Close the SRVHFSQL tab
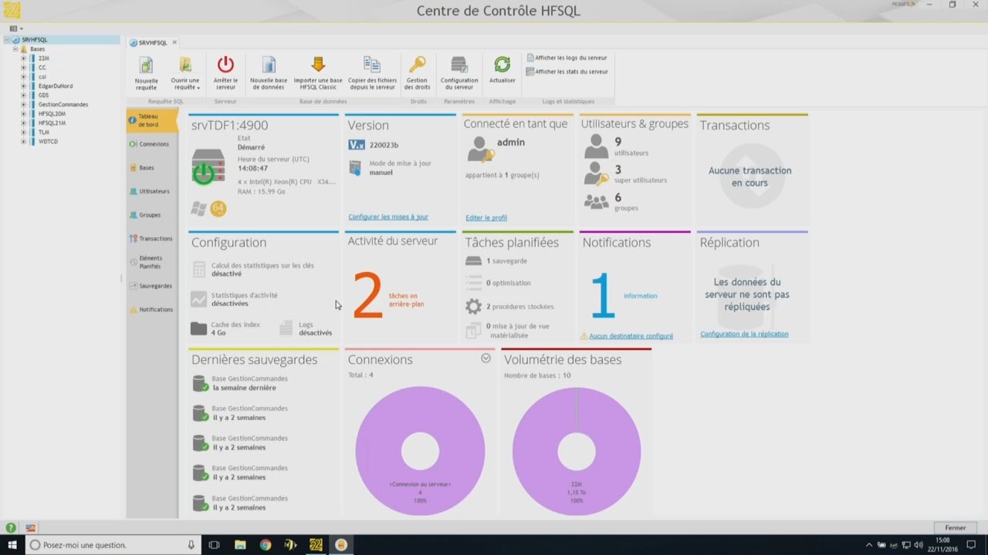The width and height of the screenshot is (988, 555). point(174,42)
